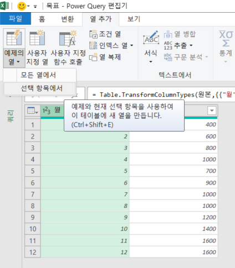Open the quick access toolbar customize arrow
Screen dimensions: 235x268
point(35,7)
